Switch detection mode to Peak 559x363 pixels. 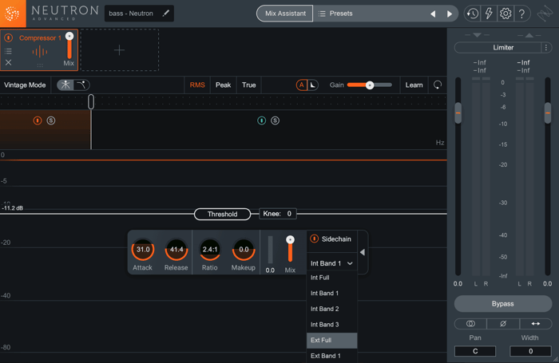223,85
